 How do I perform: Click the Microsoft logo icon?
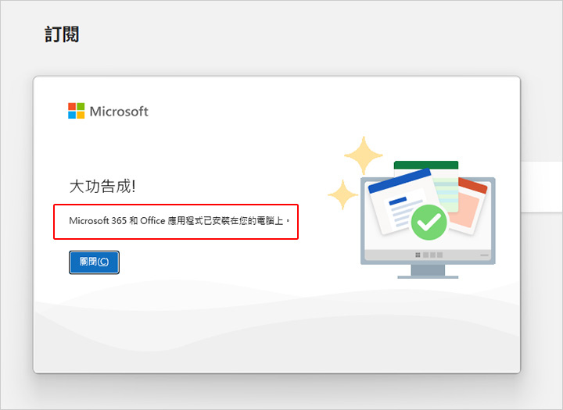[77, 111]
